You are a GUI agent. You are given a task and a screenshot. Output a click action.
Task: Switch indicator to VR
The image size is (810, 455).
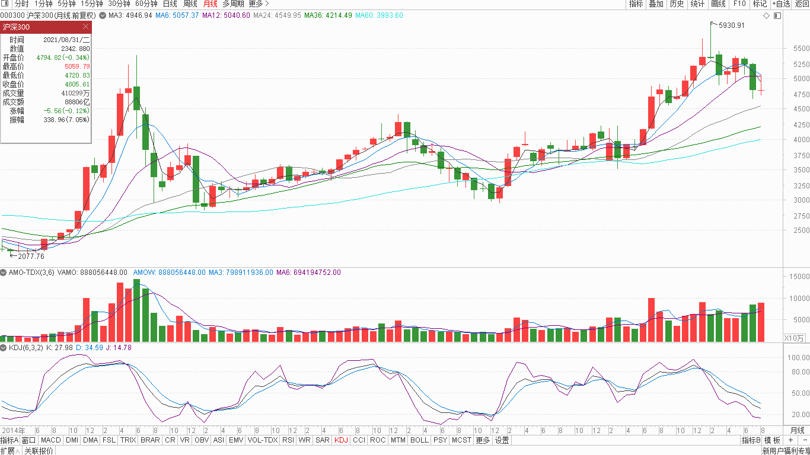[x=185, y=440]
